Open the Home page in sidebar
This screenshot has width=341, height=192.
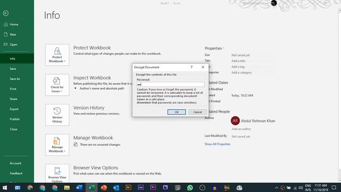coord(11,25)
